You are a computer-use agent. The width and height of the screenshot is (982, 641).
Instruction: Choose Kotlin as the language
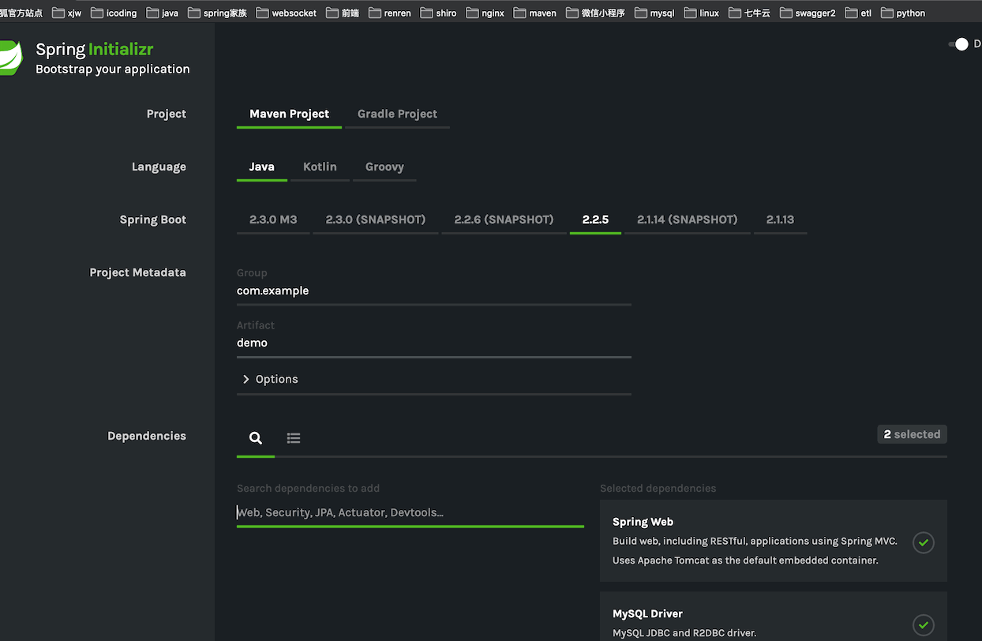point(320,167)
